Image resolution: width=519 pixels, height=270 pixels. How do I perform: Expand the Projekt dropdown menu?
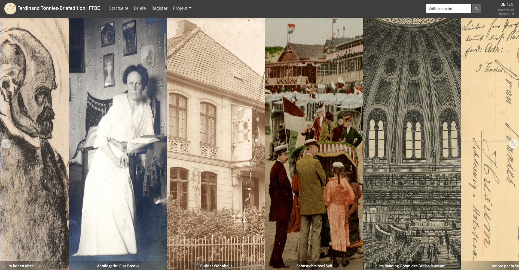(182, 8)
